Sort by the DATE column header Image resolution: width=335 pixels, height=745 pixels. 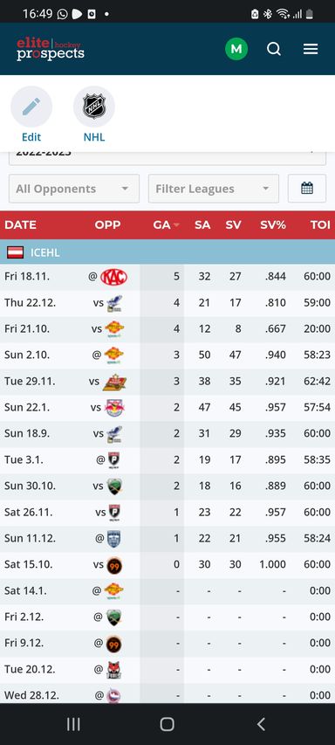20,224
